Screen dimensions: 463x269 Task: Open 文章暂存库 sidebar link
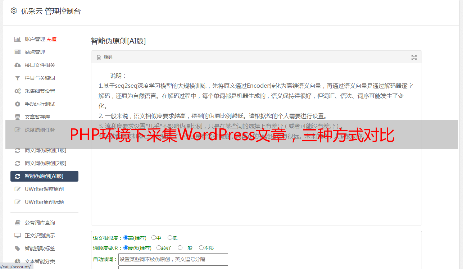[x=37, y=117]
